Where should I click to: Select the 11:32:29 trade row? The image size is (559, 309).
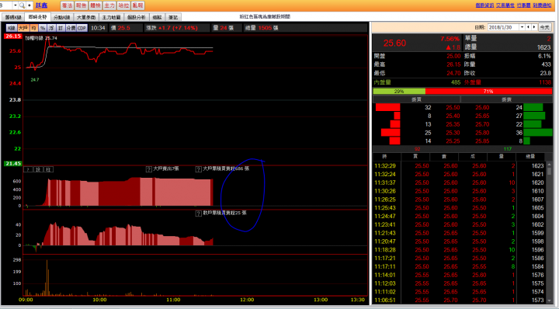(459, 165)
